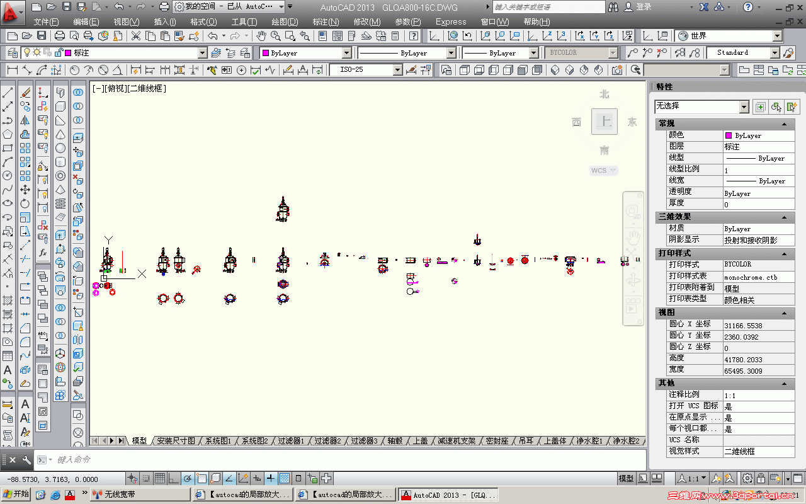Toggle Lineweight display in status bar
The image size is (806, 504).
[270, 478]
